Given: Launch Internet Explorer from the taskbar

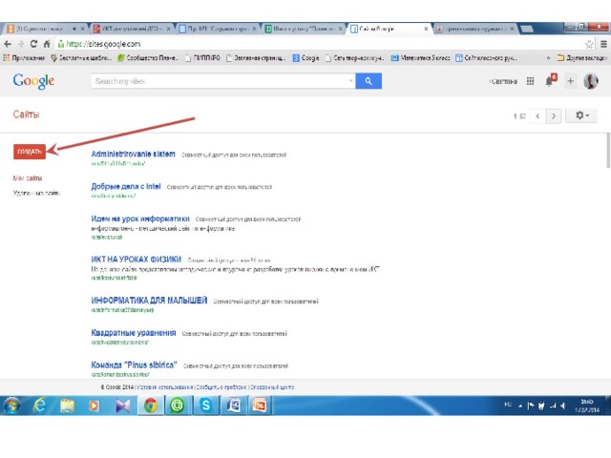Looking at the screenshot, I should pyautogui.click(x=39, y=406).
